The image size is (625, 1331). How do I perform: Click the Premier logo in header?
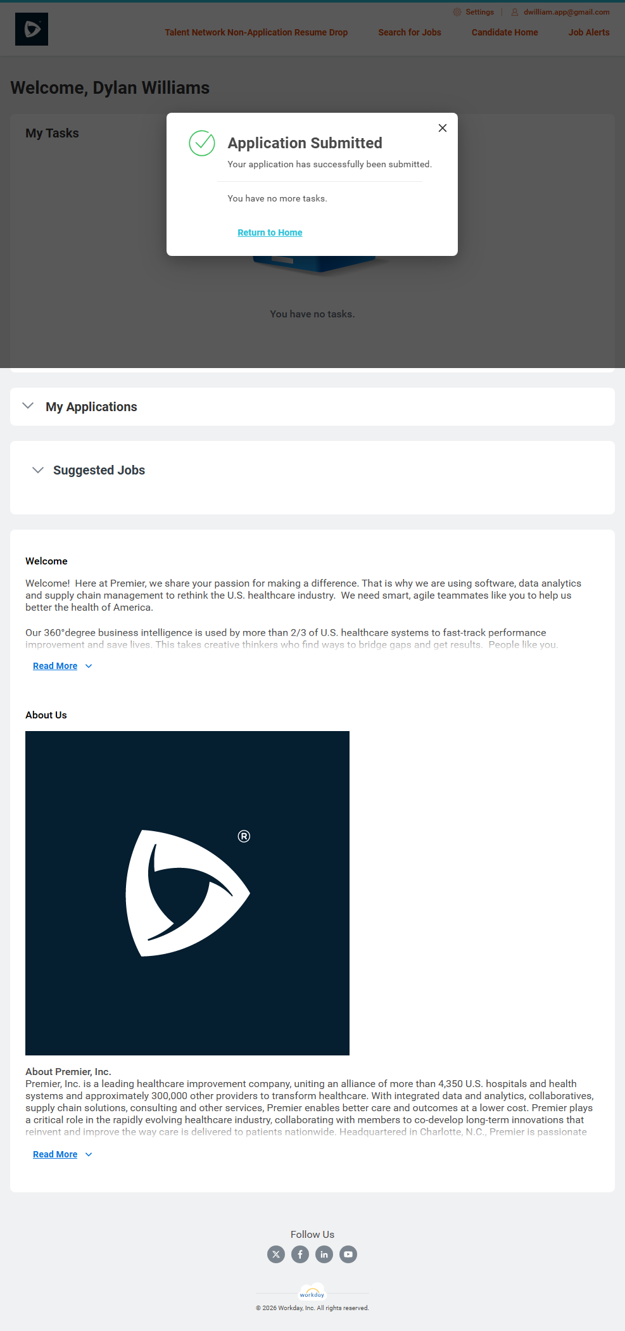(x=32, y=29)
